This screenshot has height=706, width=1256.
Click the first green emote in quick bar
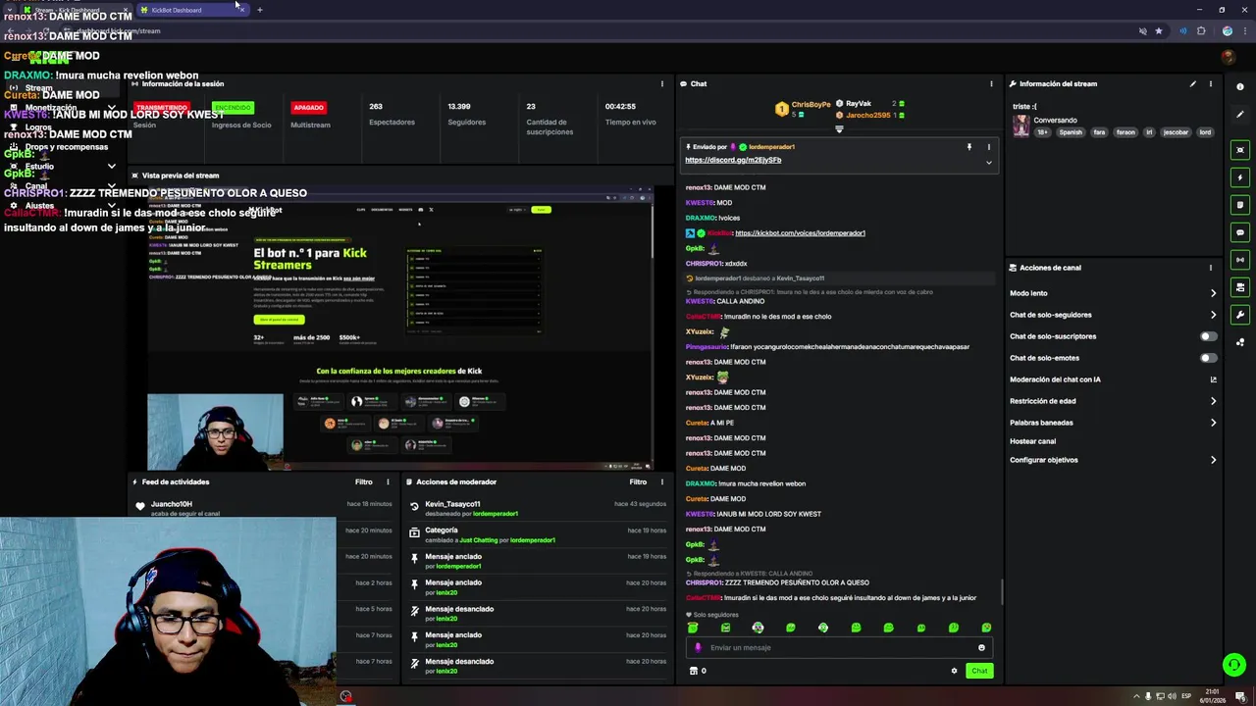(x=693, y=628)
